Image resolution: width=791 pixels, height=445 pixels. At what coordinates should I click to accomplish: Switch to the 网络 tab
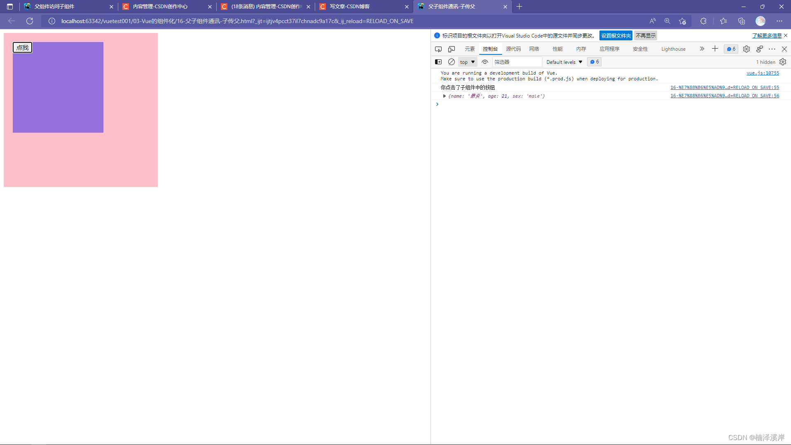(534, 49)
